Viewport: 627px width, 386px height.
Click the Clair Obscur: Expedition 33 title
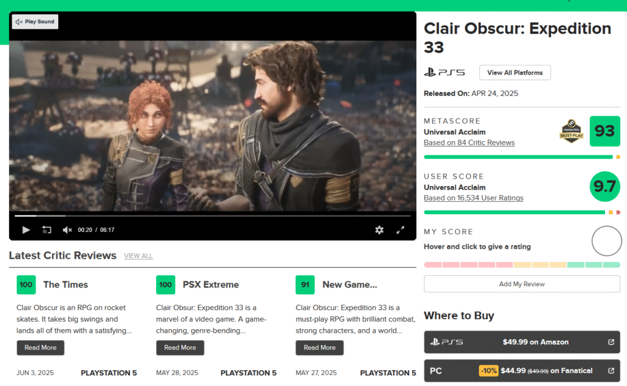(x=517, y=37)
